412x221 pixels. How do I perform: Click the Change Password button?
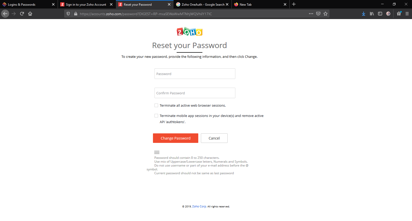pyautogui.click(x=176, y=138)
